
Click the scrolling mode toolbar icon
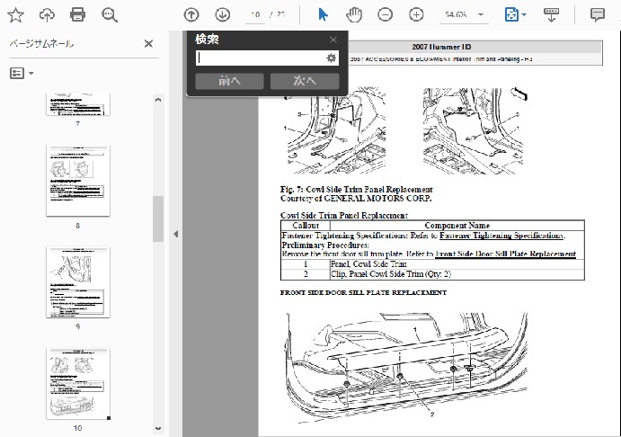(x=551, y=15)
